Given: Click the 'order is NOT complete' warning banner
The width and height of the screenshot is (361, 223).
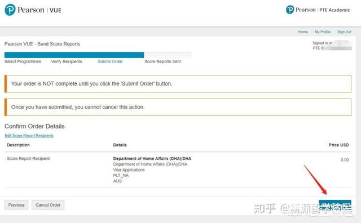Looking at the screenshot, I should point(178,84).
